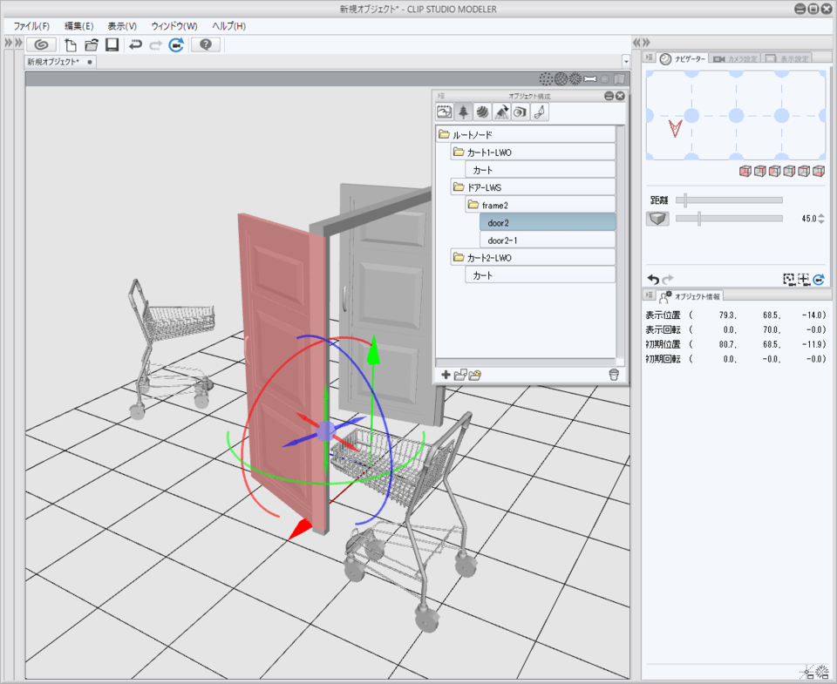This screenshot has width=837, height=684.
Task: Select the door2-1 tree node
Action: (548, 240)
